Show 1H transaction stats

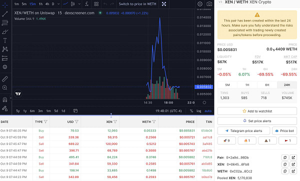(247, 85)
